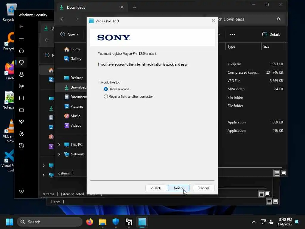This screenshot has width=305, height=229.
Task: Show hidden system tray icons
Action: tap(254, 222)
